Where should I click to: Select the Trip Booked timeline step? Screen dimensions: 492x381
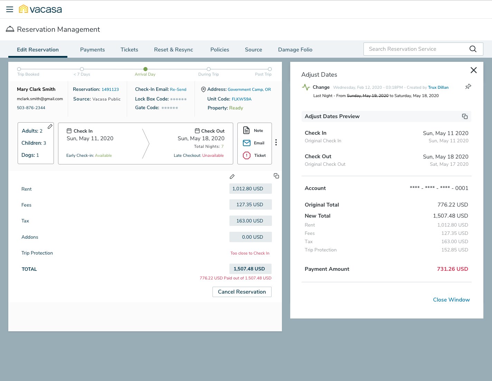click(19, 69)
